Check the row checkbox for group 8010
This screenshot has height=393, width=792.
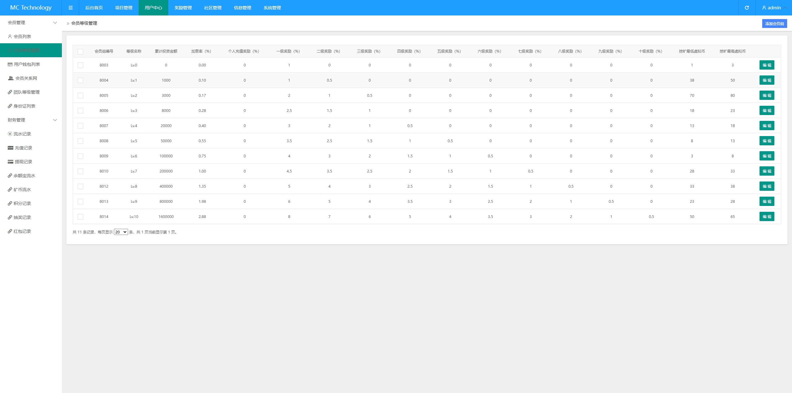(x=80, y=171)
